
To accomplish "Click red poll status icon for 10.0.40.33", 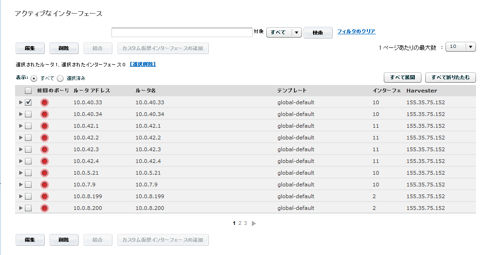I will click(45, 102).
